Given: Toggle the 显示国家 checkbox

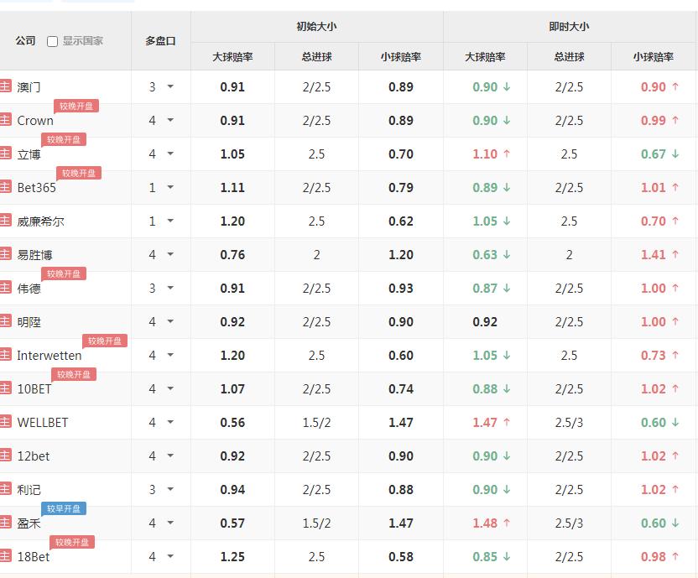Looking at the screenshot, I should click(x=52, y=41).
